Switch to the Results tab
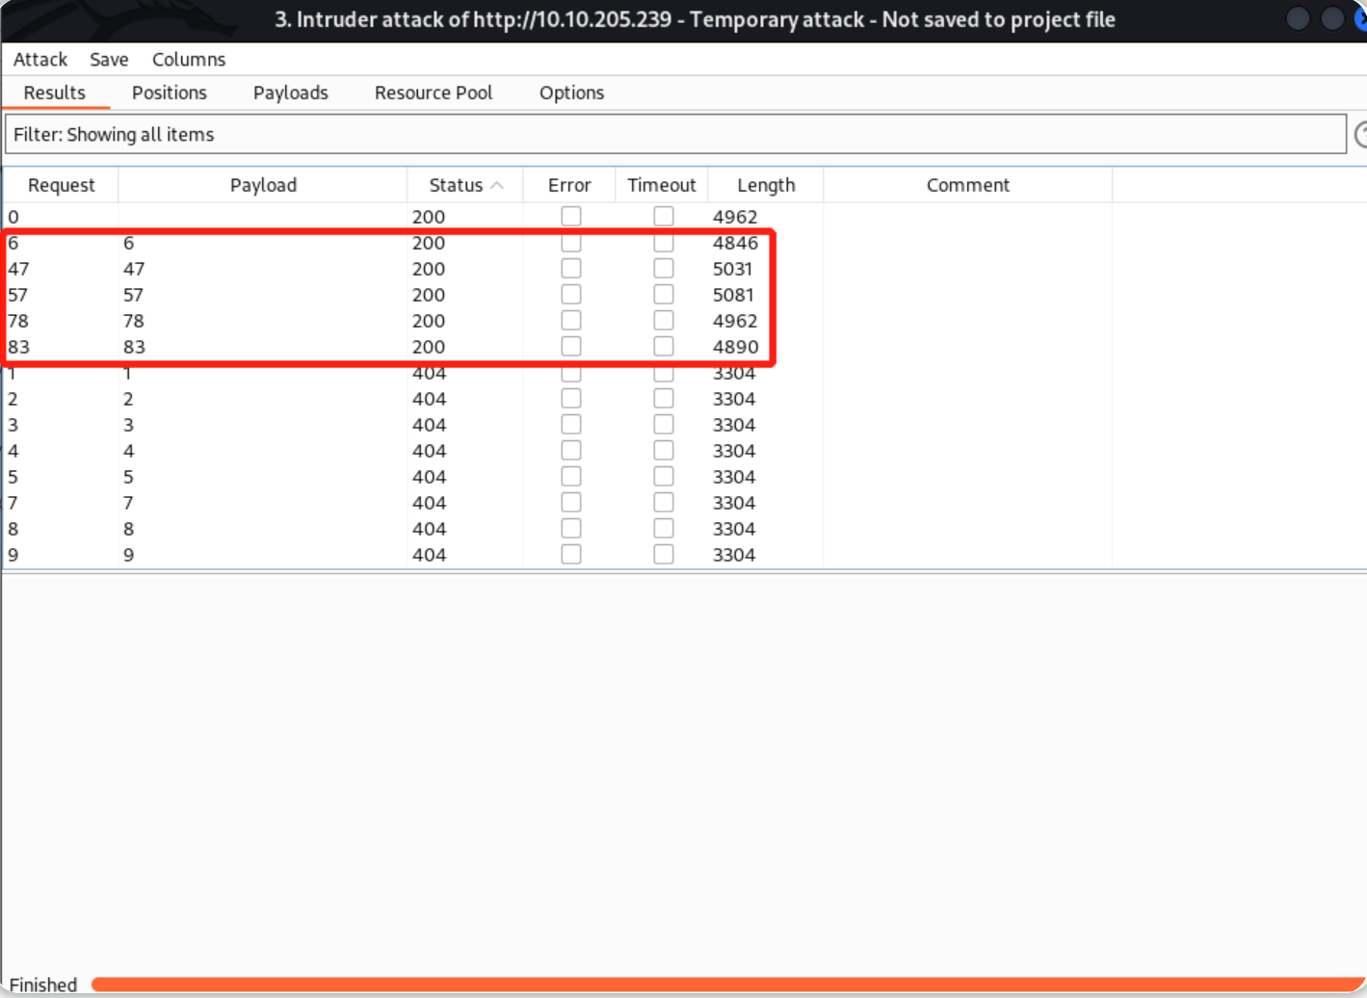The image size is (1367, 998). coord(55,92)
